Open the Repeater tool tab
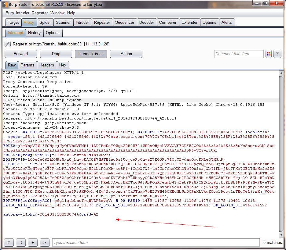Viewport: 286px width, 250px height. click(102, 22)
